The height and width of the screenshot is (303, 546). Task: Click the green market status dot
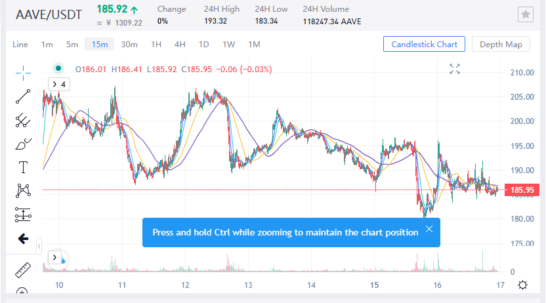[58, 68]
